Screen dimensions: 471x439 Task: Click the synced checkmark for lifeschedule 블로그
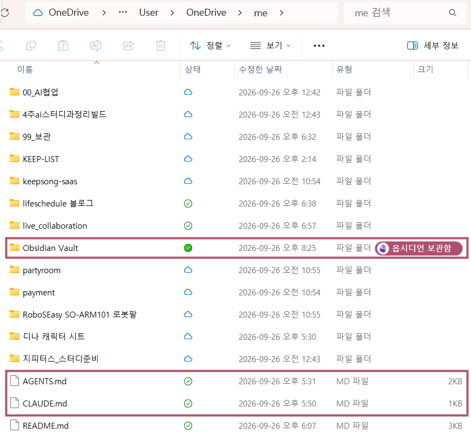[188, 204]
